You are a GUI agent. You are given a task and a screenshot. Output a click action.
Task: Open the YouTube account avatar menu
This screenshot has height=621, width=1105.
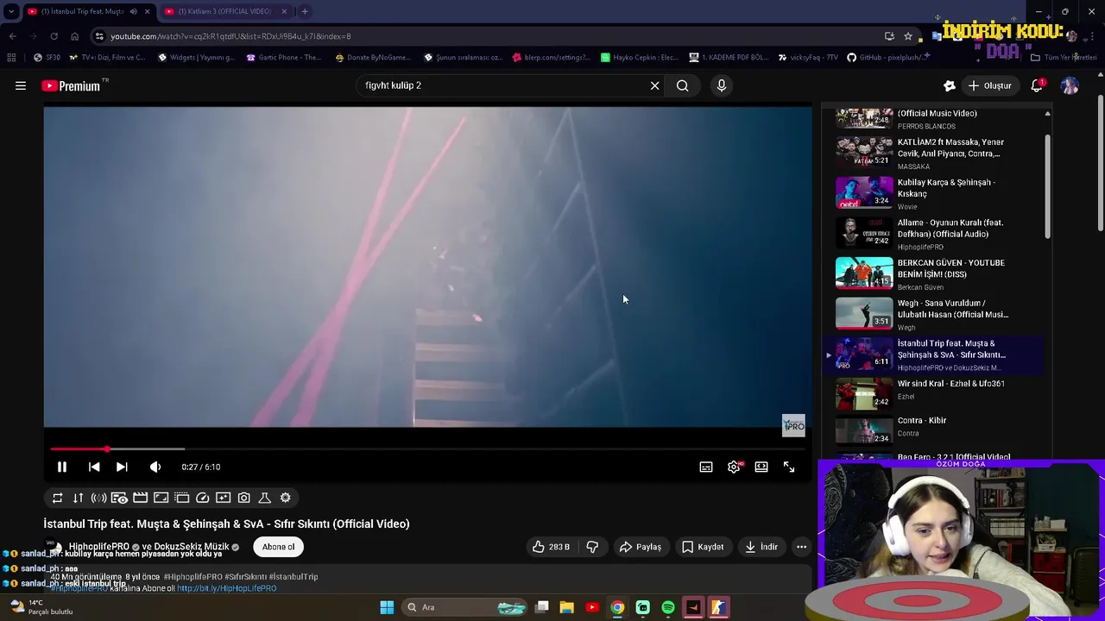1070,85
